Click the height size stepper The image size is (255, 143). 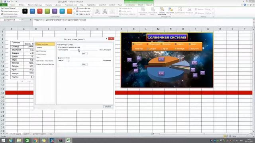[x=213, y=9]
